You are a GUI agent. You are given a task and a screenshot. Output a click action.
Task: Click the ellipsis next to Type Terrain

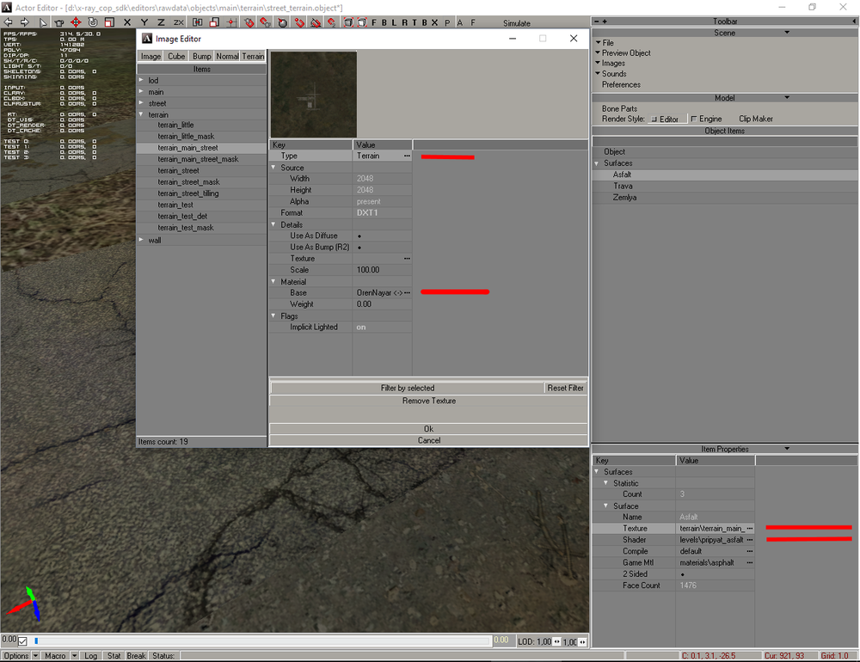coord(407,156)
